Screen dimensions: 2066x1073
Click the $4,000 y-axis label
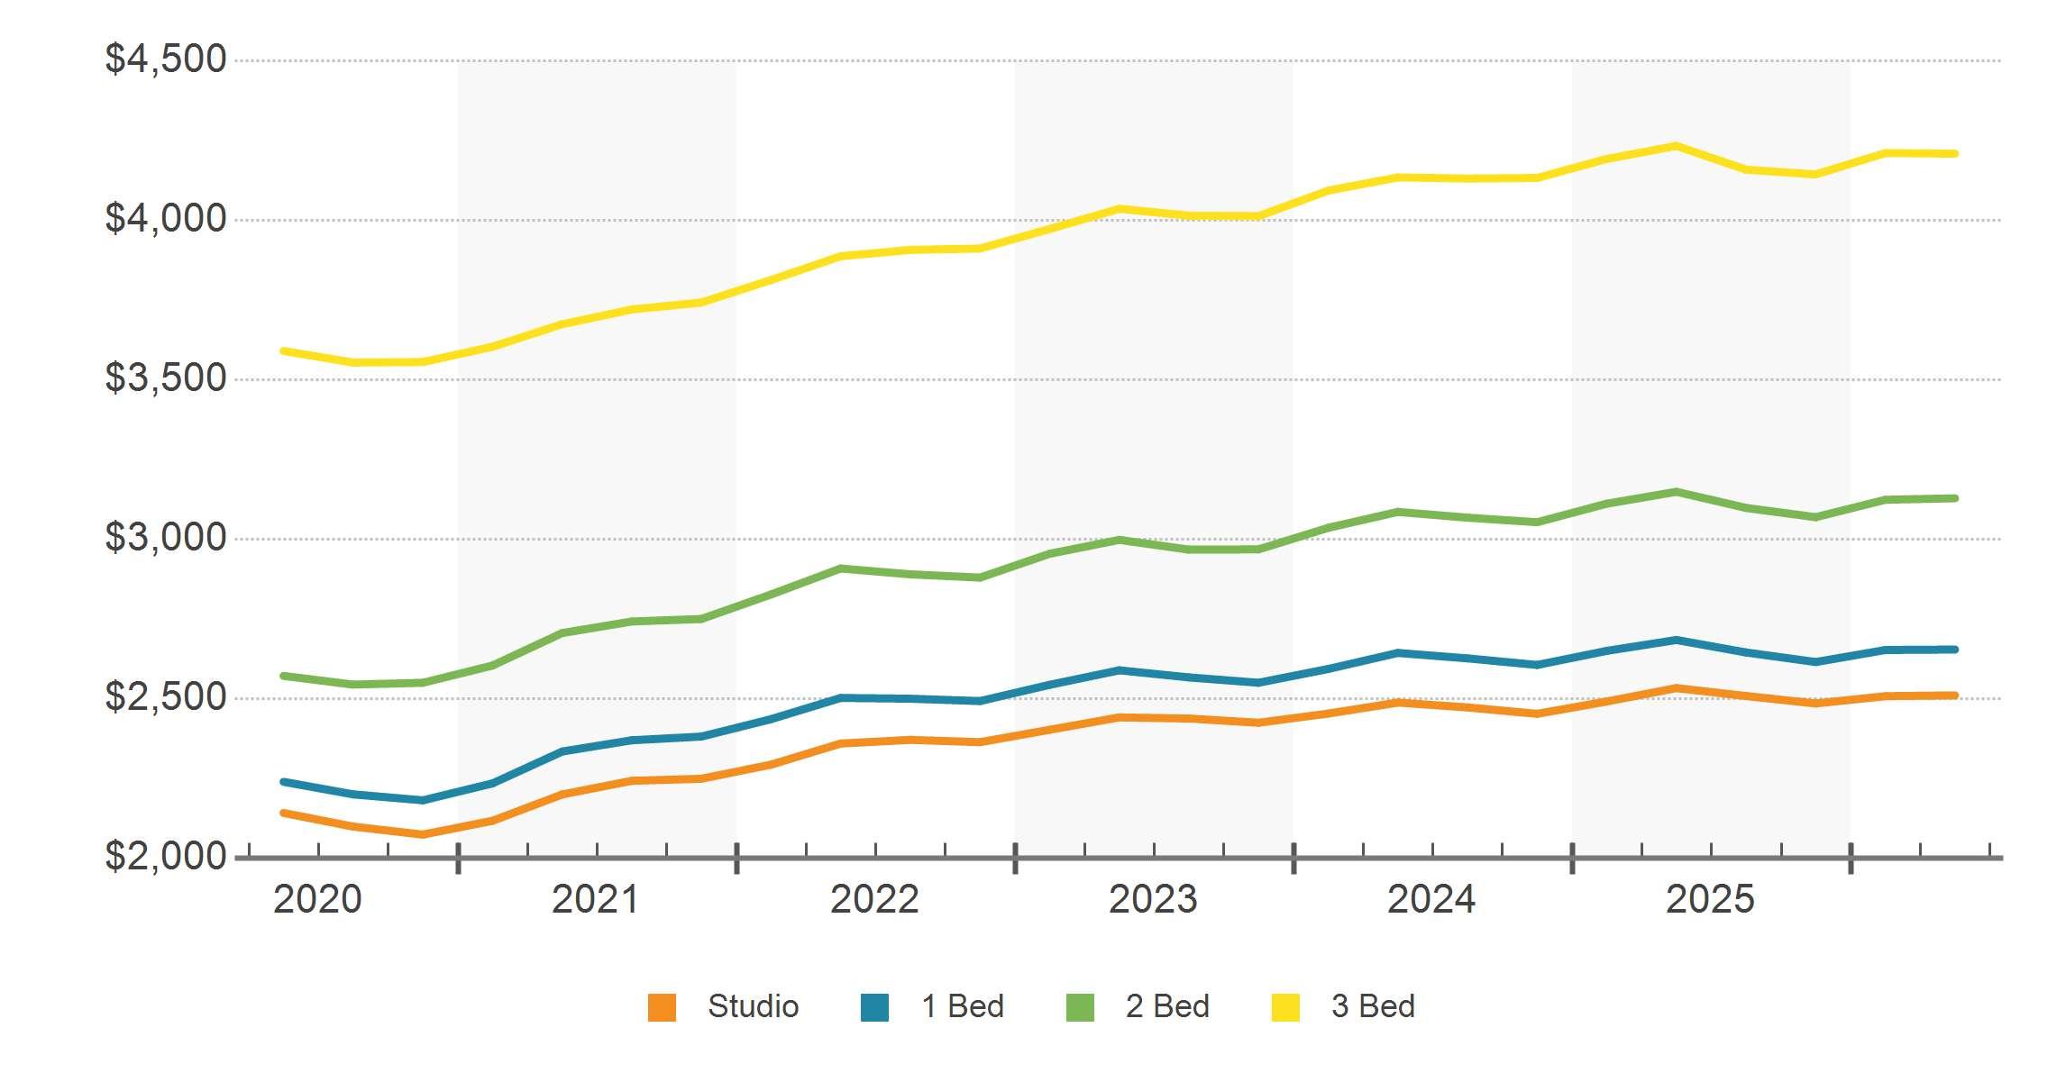tap(166, 219)
